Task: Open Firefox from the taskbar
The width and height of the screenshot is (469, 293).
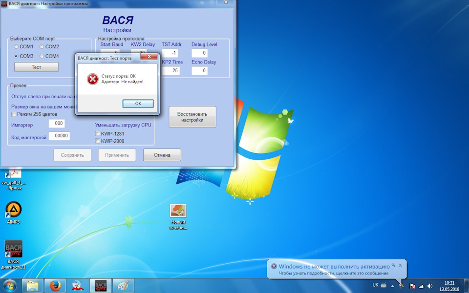Action: (55, 286)
